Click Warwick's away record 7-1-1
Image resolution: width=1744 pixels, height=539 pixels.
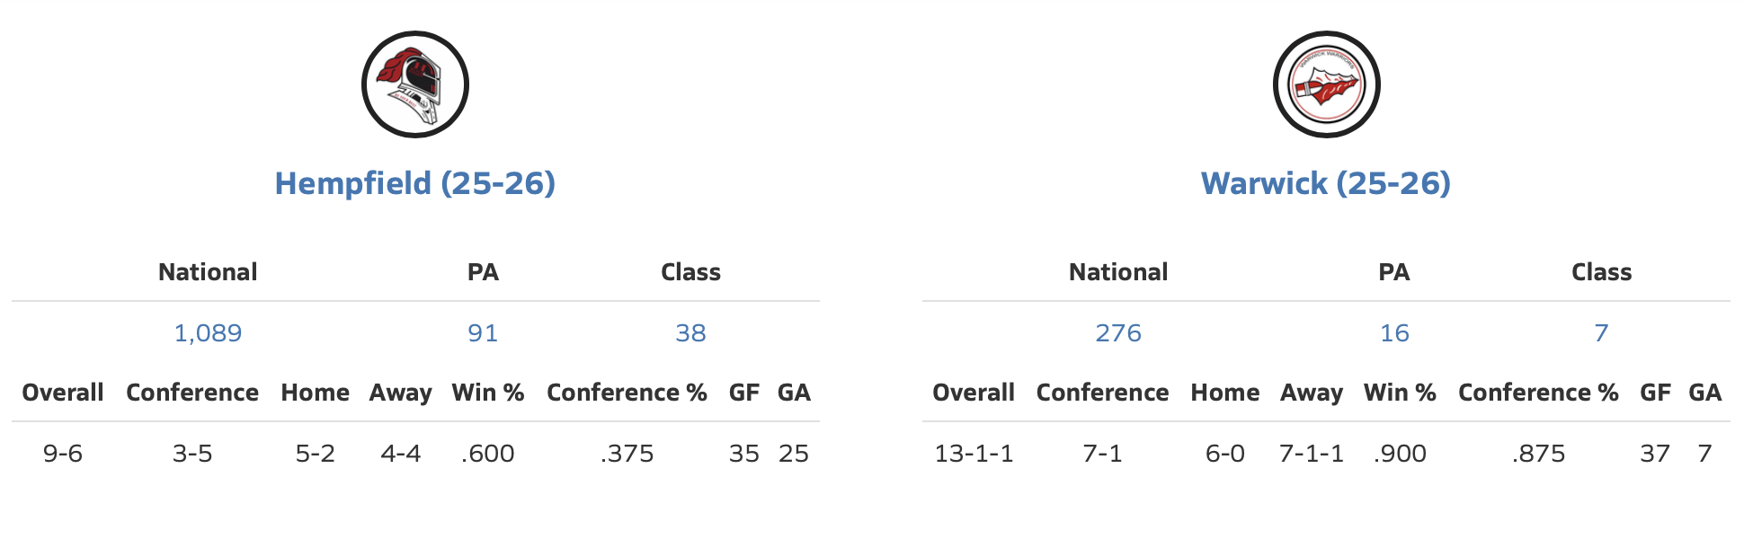tap(1312, 454)
